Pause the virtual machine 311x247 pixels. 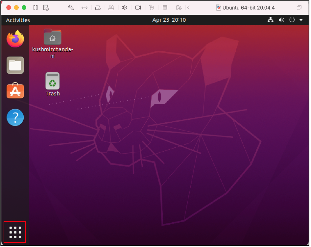(36, 8)
